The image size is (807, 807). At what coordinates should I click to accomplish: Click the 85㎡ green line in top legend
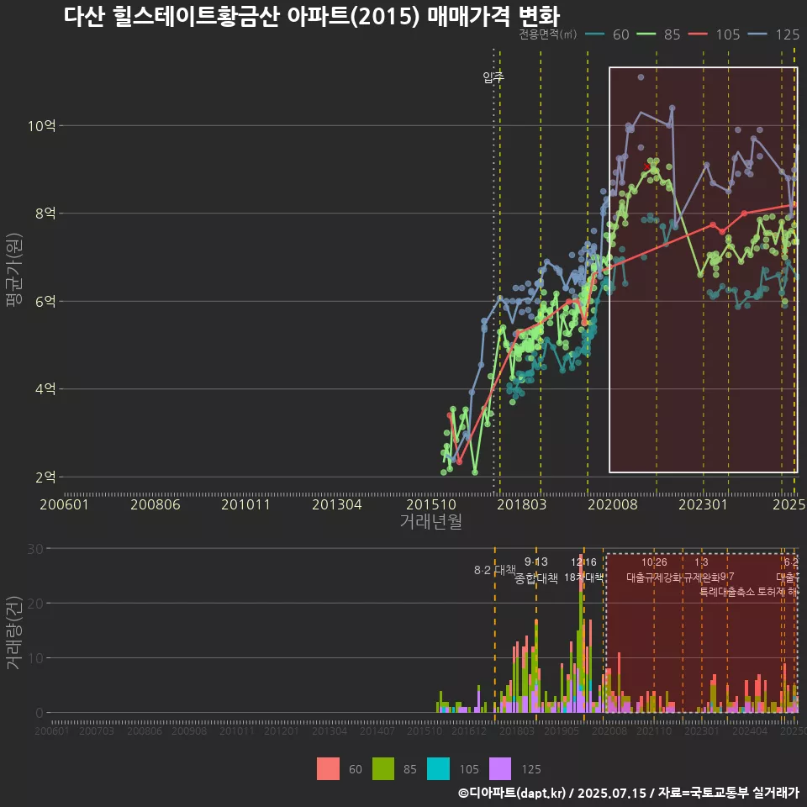(646, 34)
